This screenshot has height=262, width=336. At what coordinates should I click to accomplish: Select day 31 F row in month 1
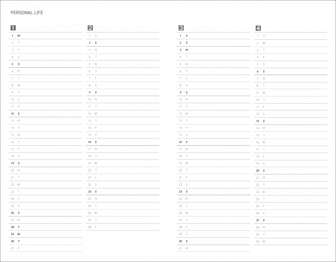[45, 249]
